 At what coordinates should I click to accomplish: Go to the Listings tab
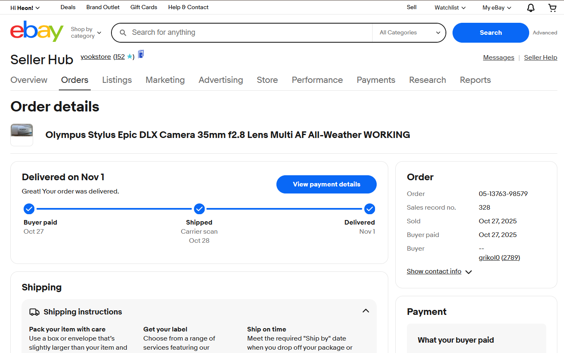point(117,80)
